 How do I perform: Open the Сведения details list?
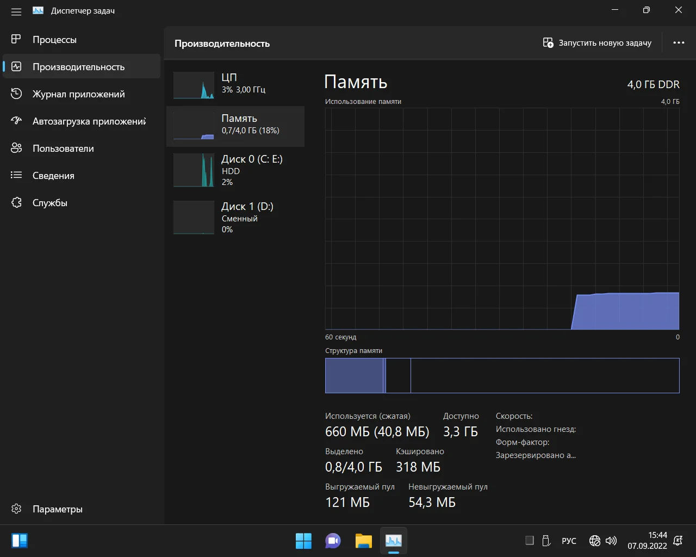tap(53, 176)
